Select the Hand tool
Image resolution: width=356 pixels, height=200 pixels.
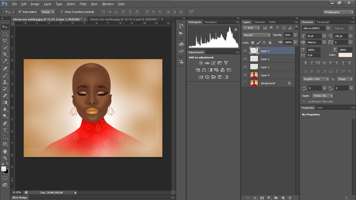(5, 151)
